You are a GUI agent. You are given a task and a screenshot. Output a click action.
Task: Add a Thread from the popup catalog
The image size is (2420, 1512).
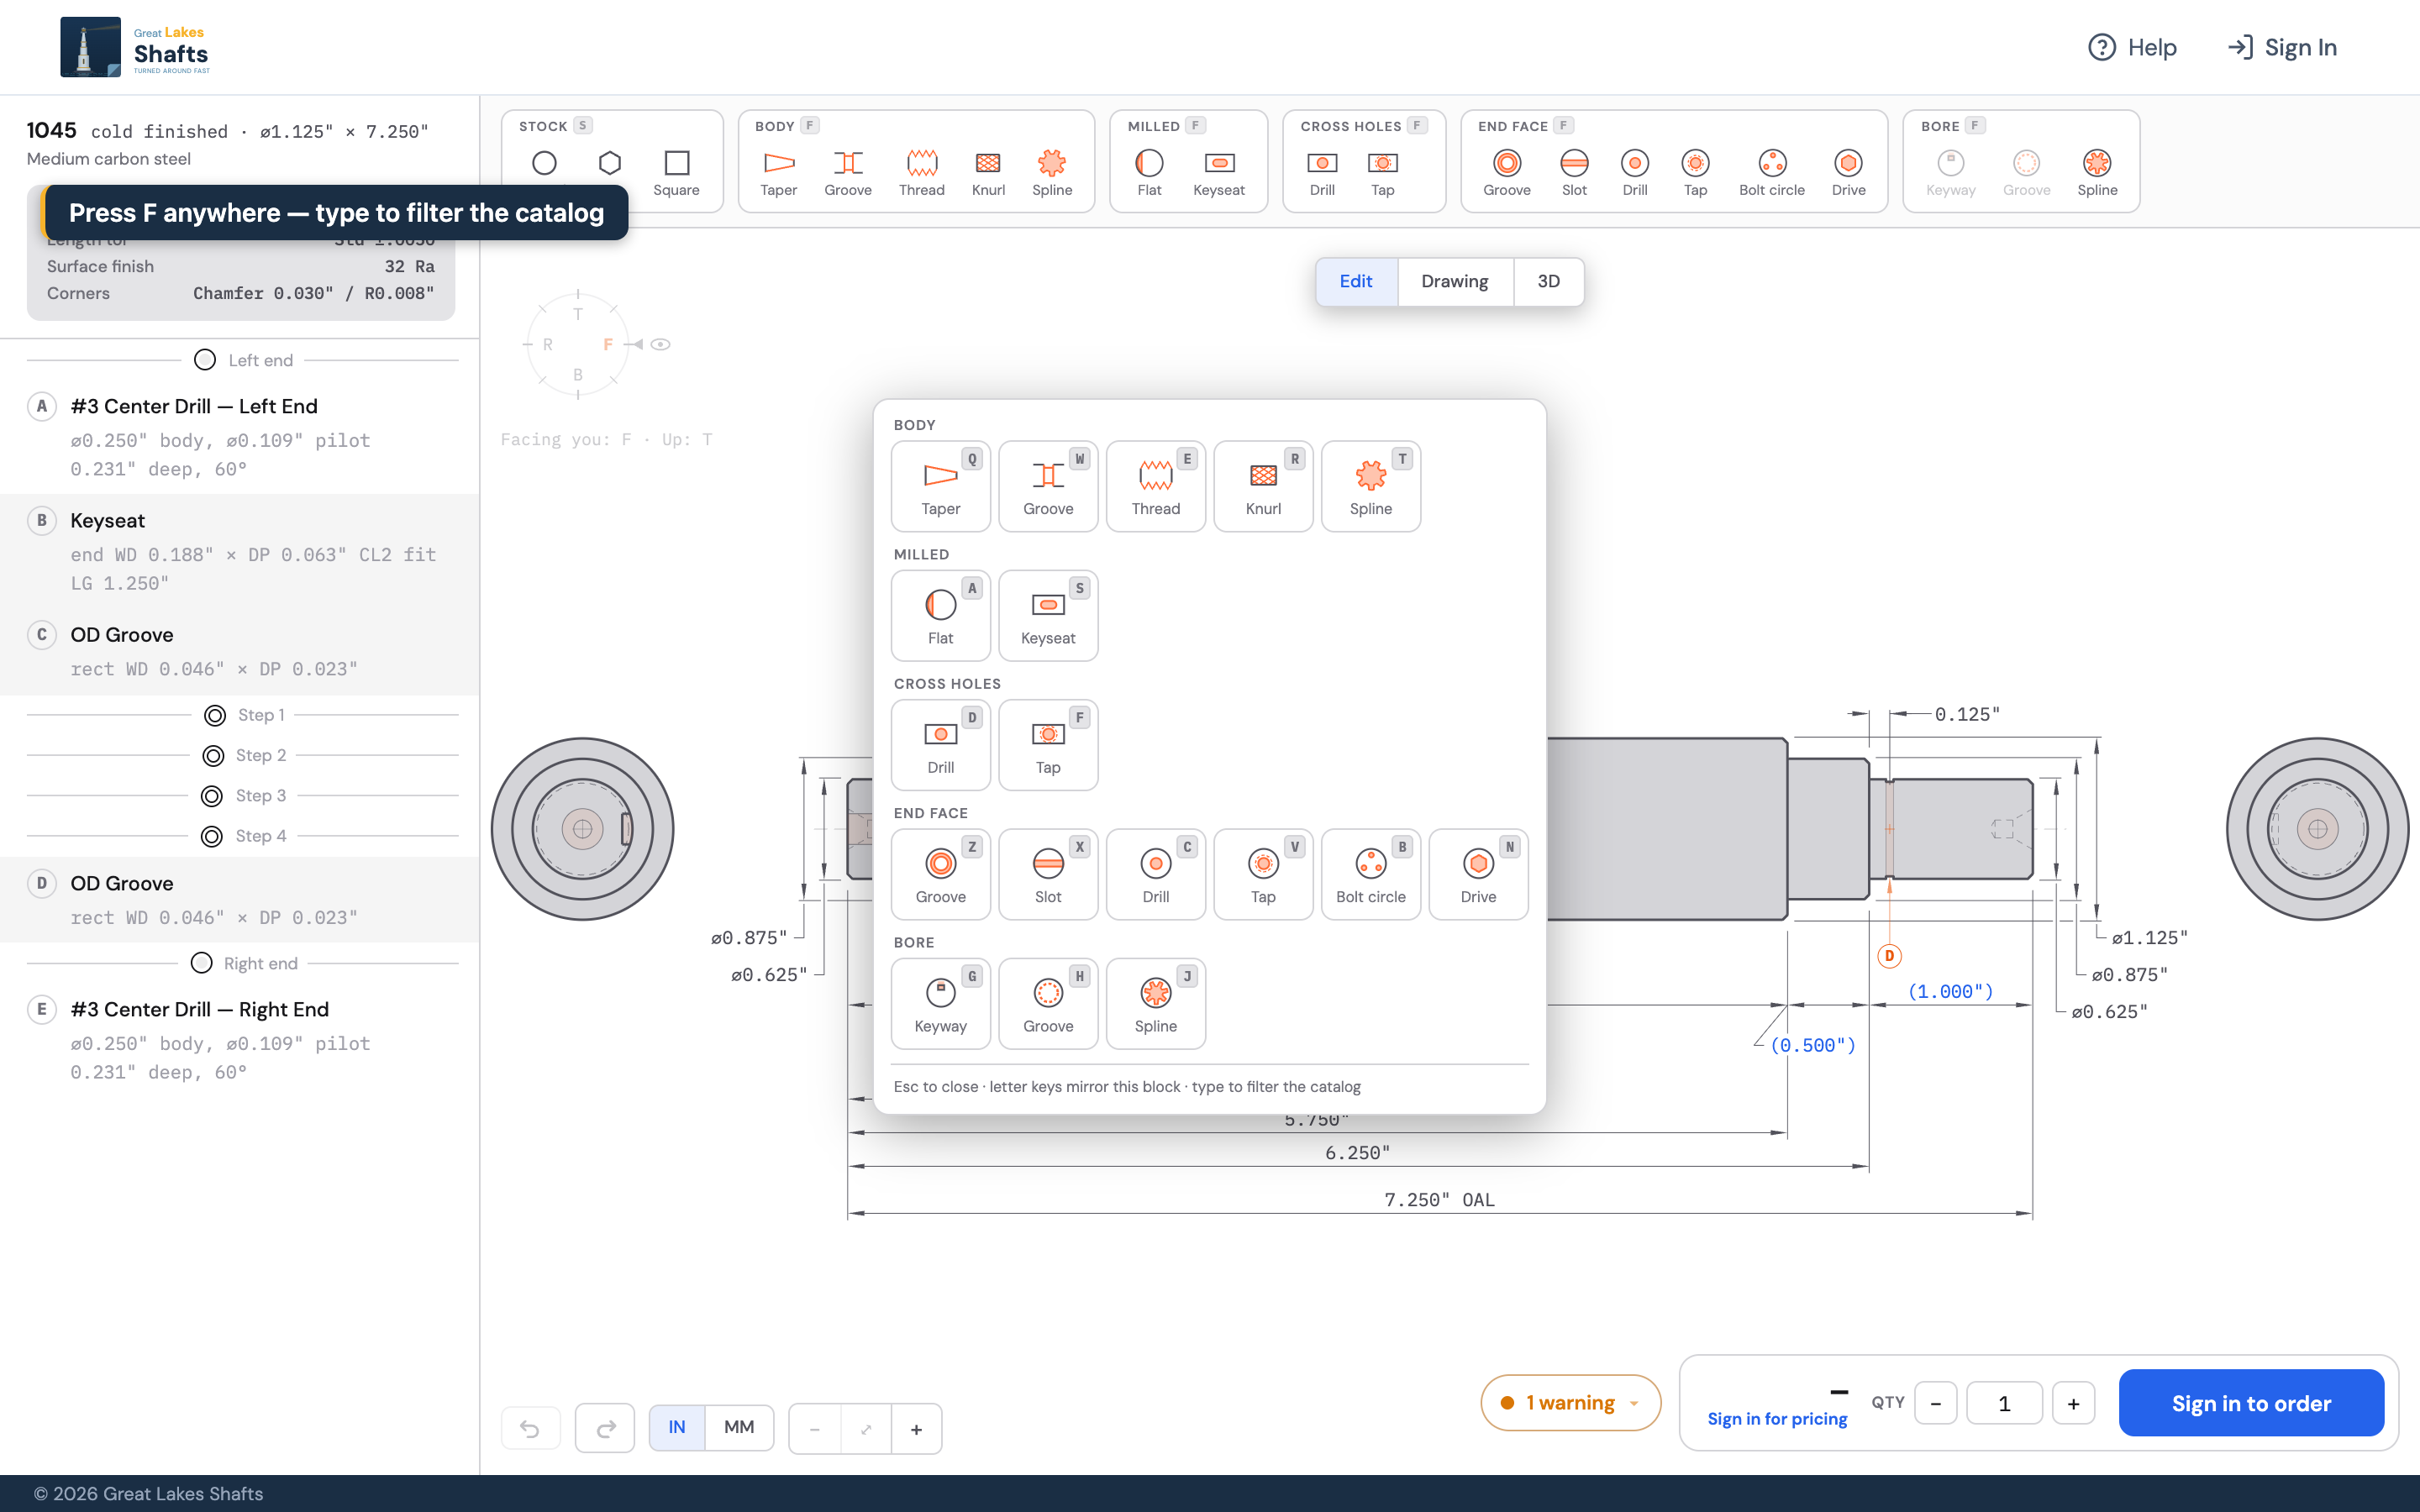tap(1155, 486)
